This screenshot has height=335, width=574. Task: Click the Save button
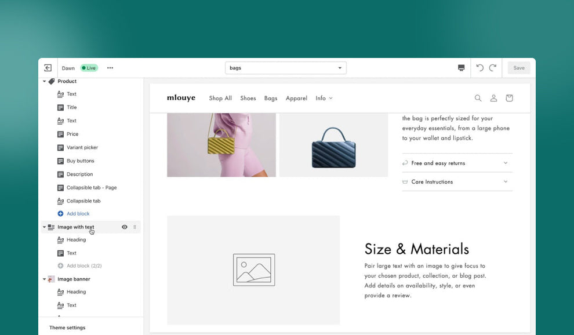click(x=518, y=68)
